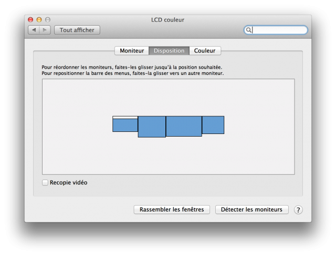This screenshot has height=256, width=336.
Task: Click the grey zoom window button
Action: 48,20
